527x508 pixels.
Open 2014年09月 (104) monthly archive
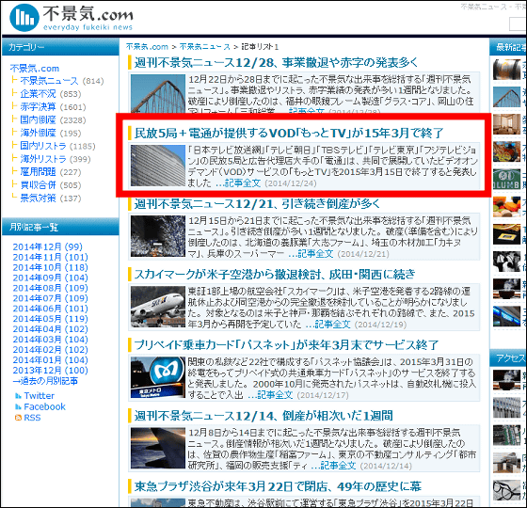51,278
